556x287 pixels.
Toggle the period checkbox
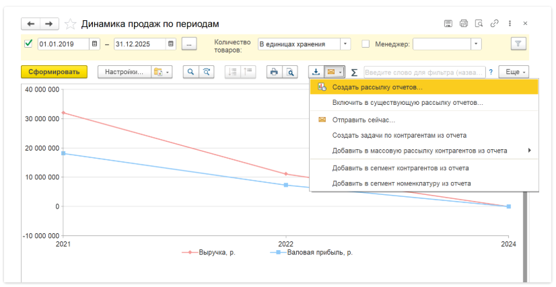(28, 44)
